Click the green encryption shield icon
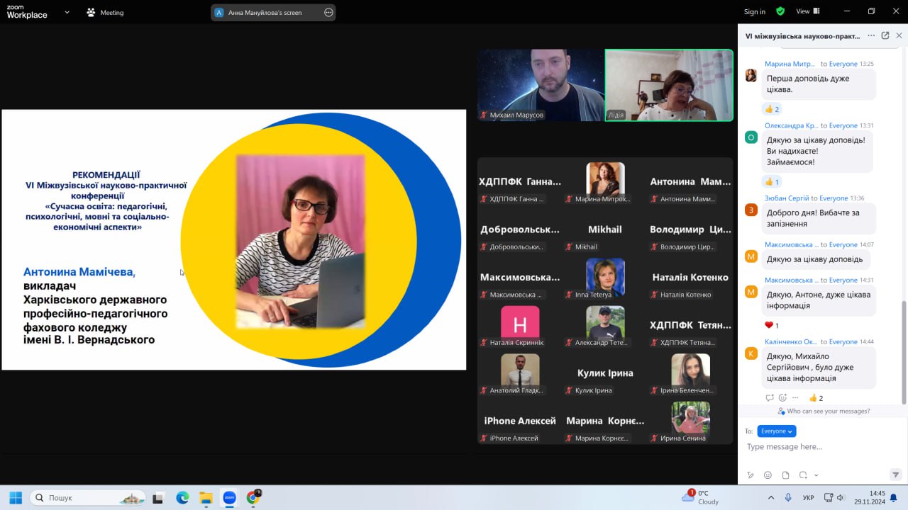 coord(780,11)
